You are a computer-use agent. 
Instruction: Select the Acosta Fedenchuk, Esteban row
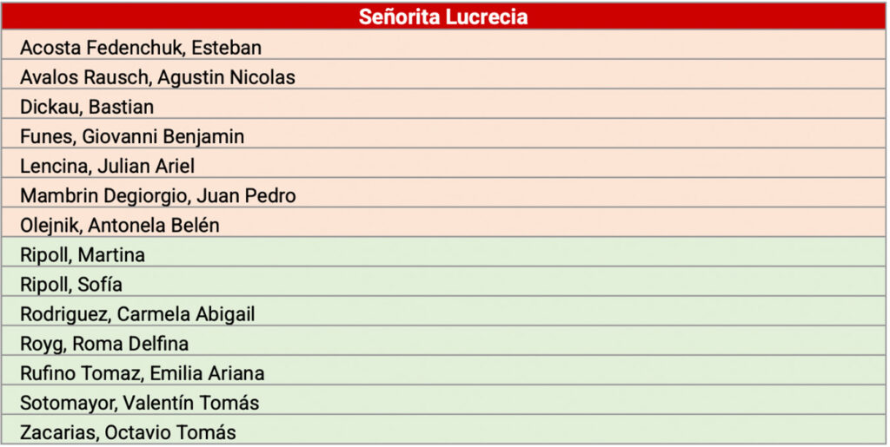click(141, 48)
